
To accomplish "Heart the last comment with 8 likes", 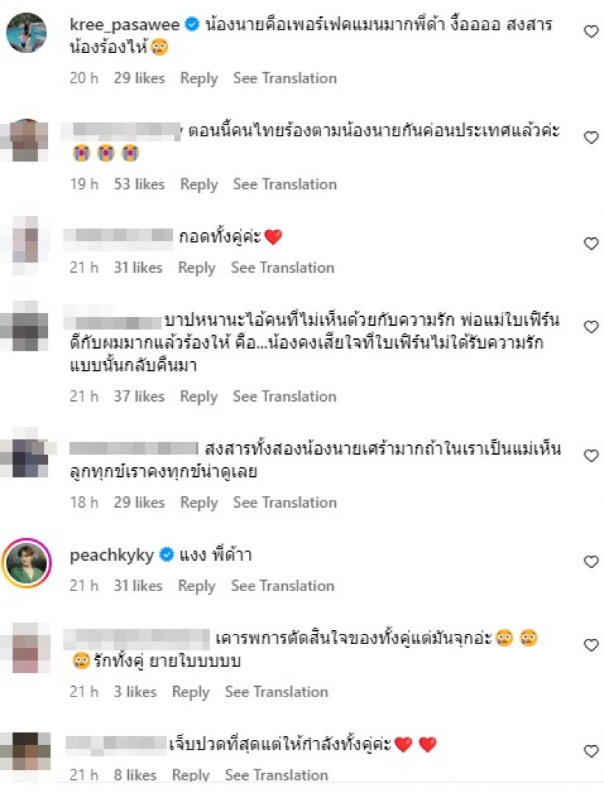I will (x=591, y=751).
